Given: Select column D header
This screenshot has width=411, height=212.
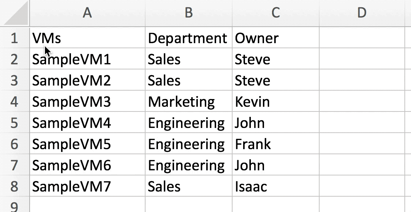Looking at the screenshot, I should pyautogui.click(x=362, y=13).
